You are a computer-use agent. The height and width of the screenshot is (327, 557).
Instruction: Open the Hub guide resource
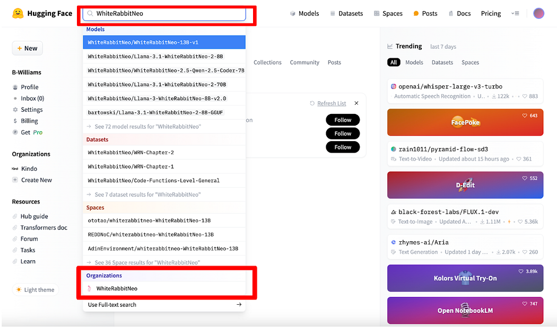pyautogui.click(x=30, y=216)
